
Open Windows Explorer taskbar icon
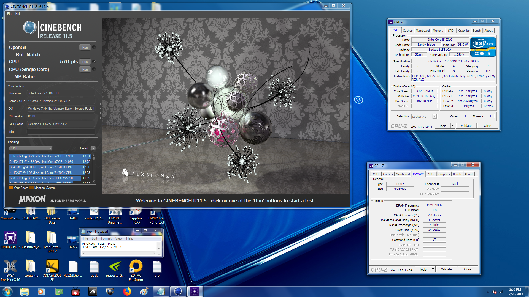pos(25,291)
